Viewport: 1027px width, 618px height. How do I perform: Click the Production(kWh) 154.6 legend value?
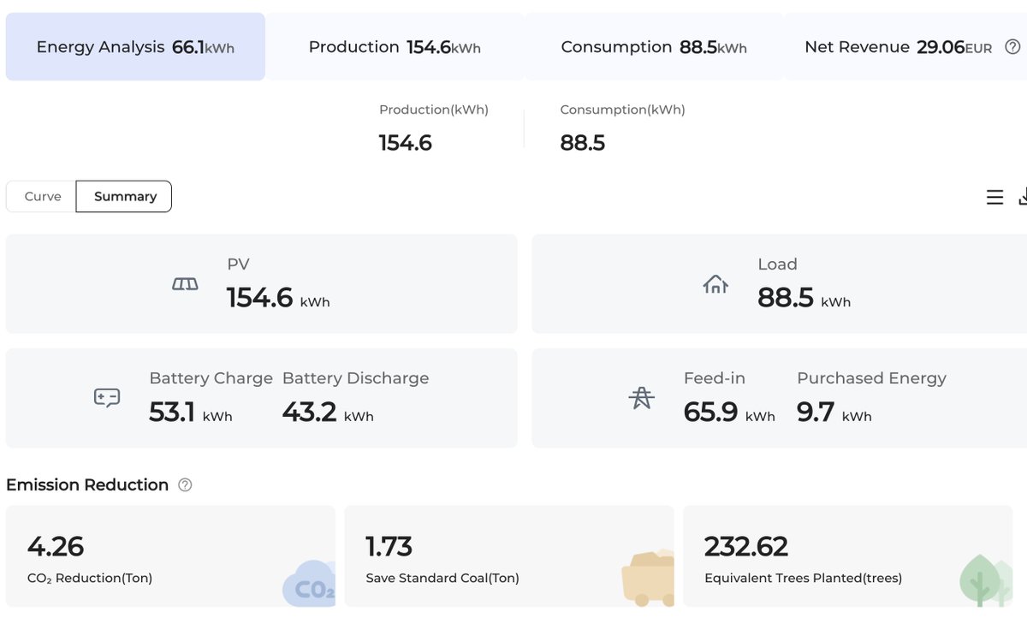(x=406, y=143)
